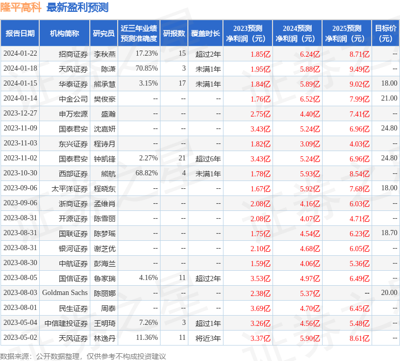The width and height of the screenshot is (400, 361).
Task: Click the 2025预测净利润 column header
Action: click(x=347, y=33)
